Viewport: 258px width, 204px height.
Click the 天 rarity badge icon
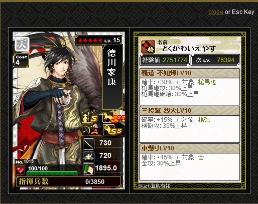(x=22, y=44)
